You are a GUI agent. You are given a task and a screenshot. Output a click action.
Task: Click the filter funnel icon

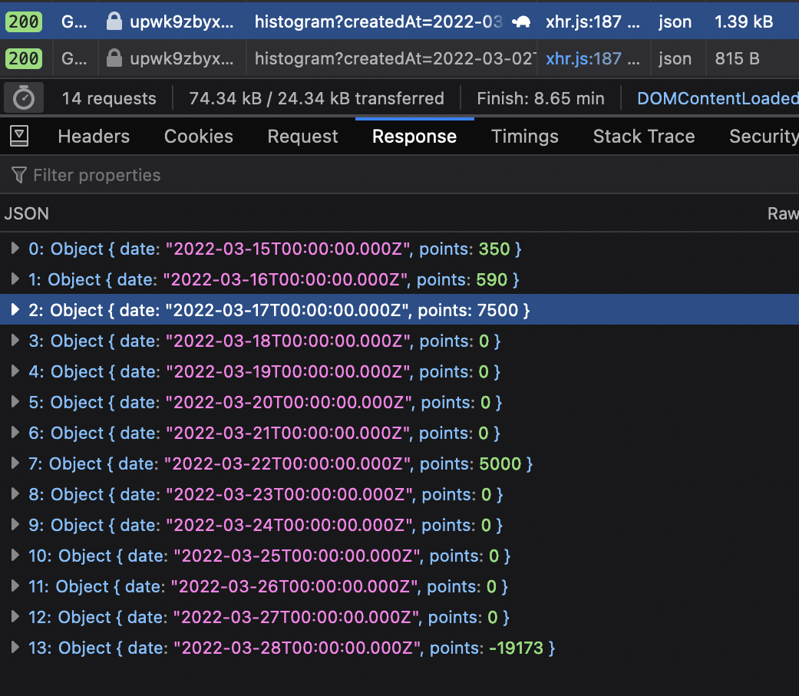click(19, 175)
